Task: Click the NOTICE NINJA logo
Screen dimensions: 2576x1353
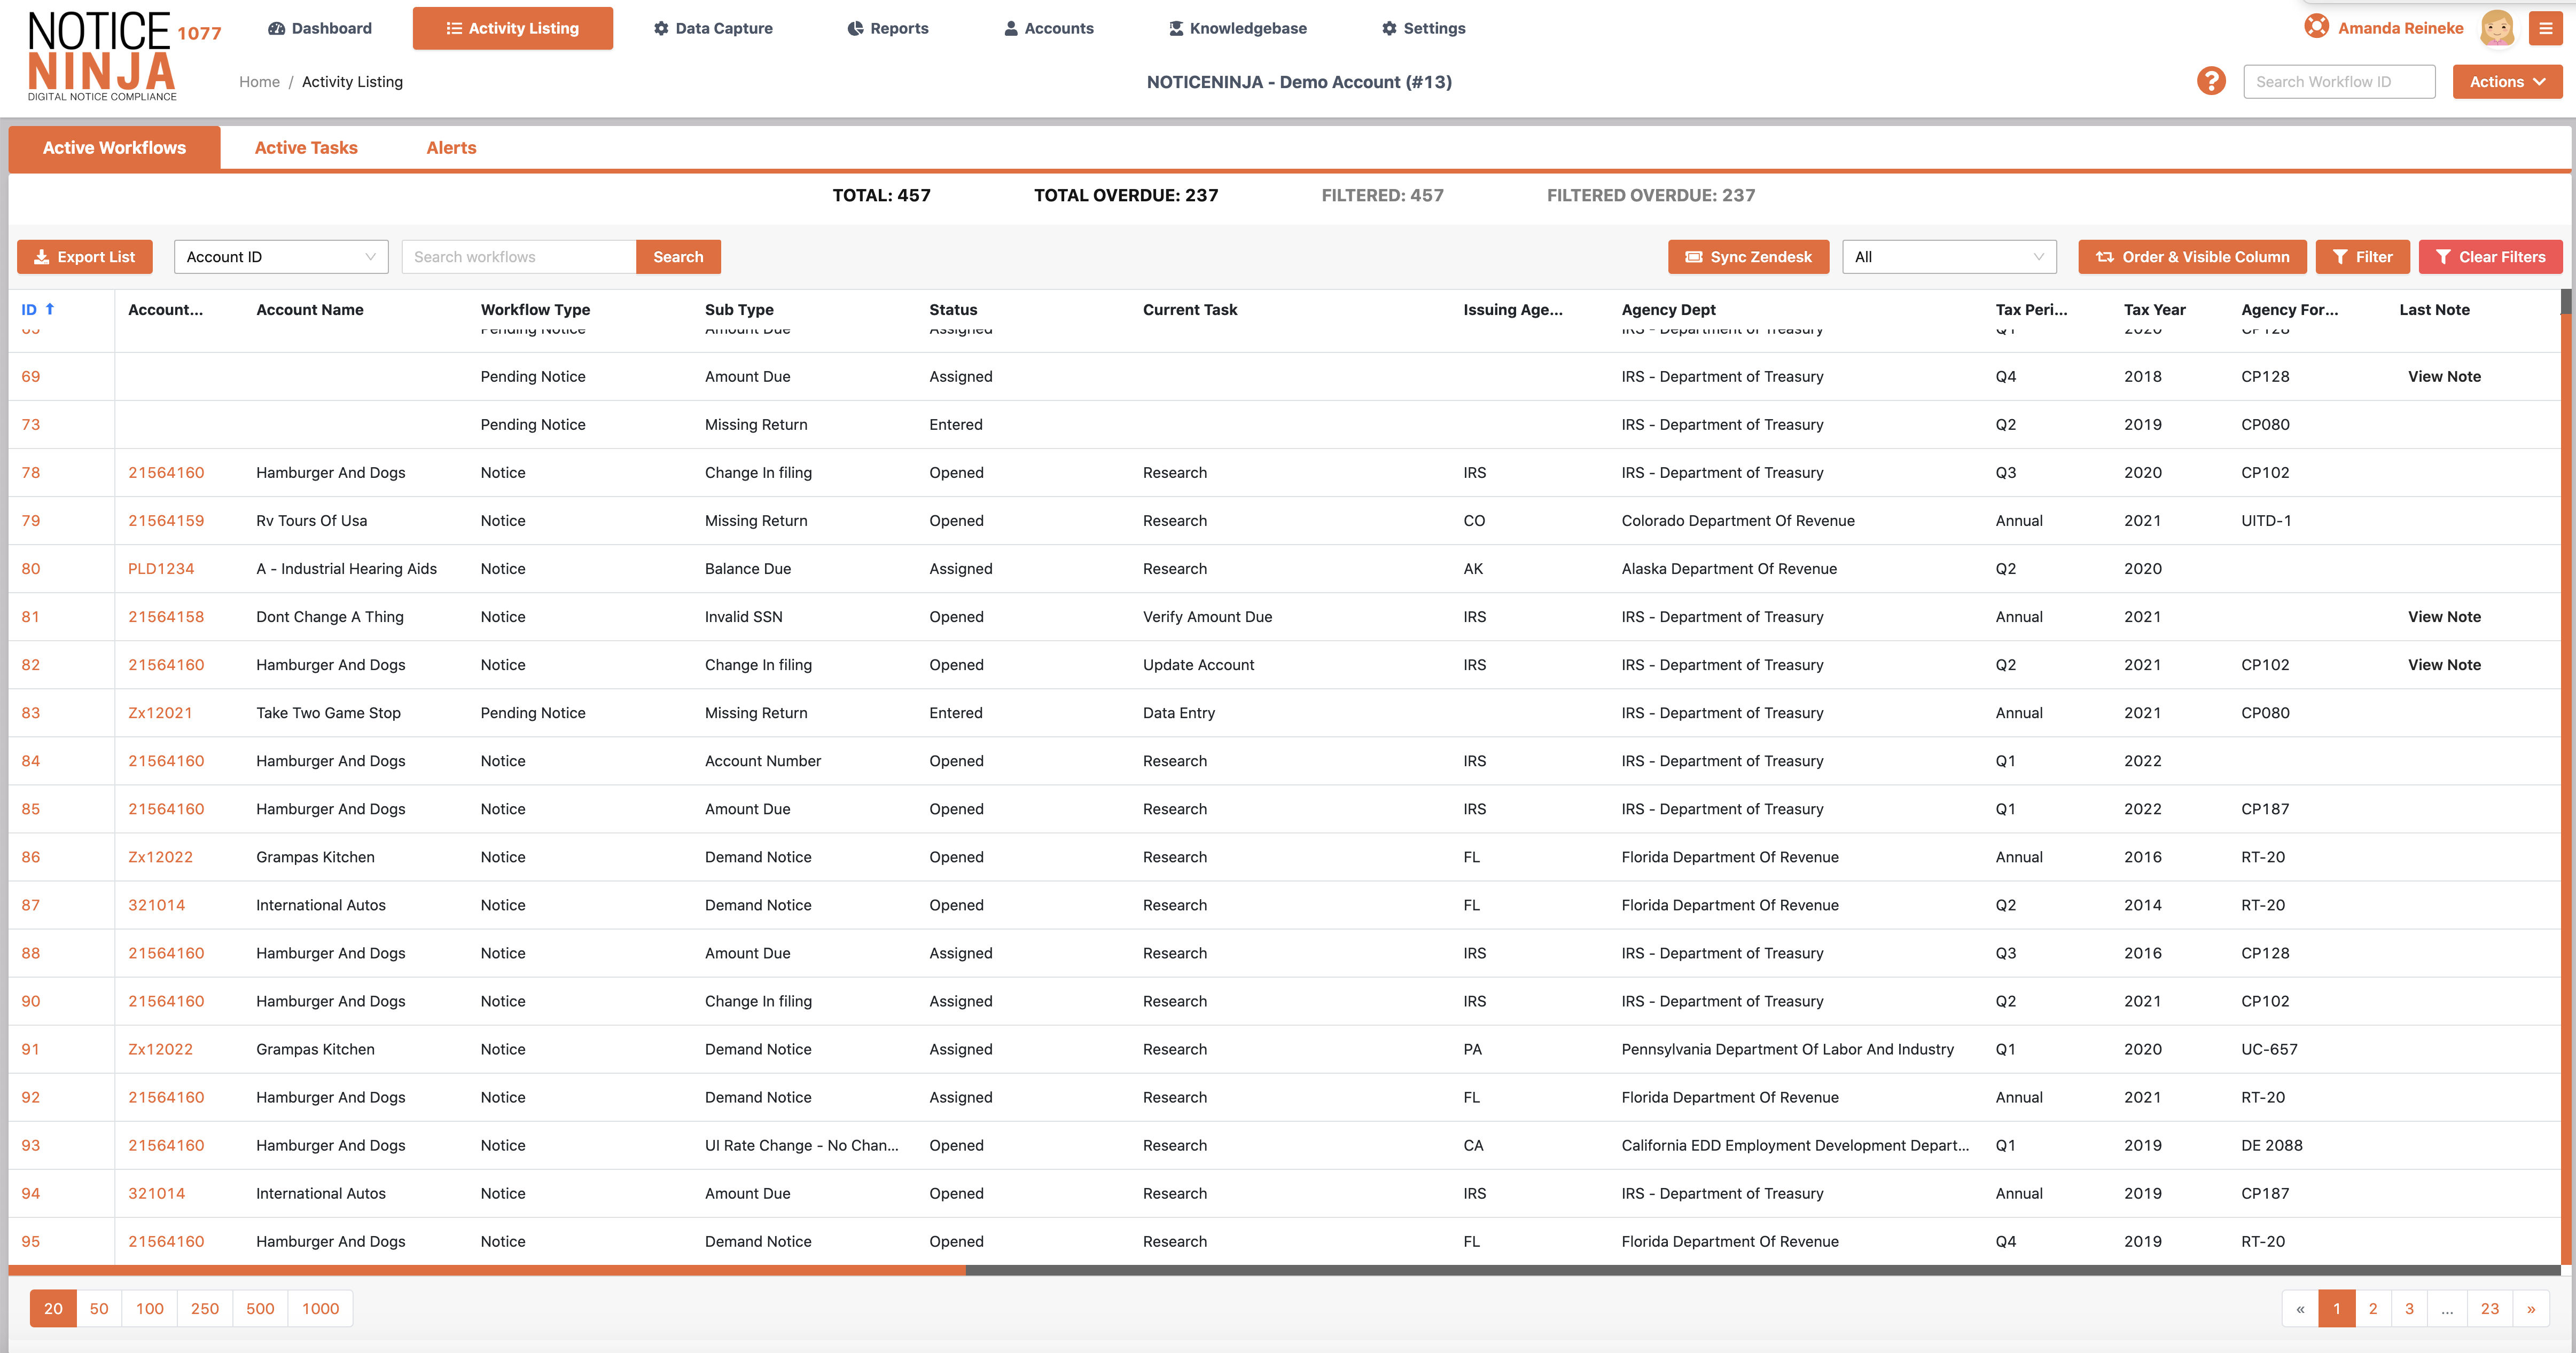Action: (x=102, y=56)
